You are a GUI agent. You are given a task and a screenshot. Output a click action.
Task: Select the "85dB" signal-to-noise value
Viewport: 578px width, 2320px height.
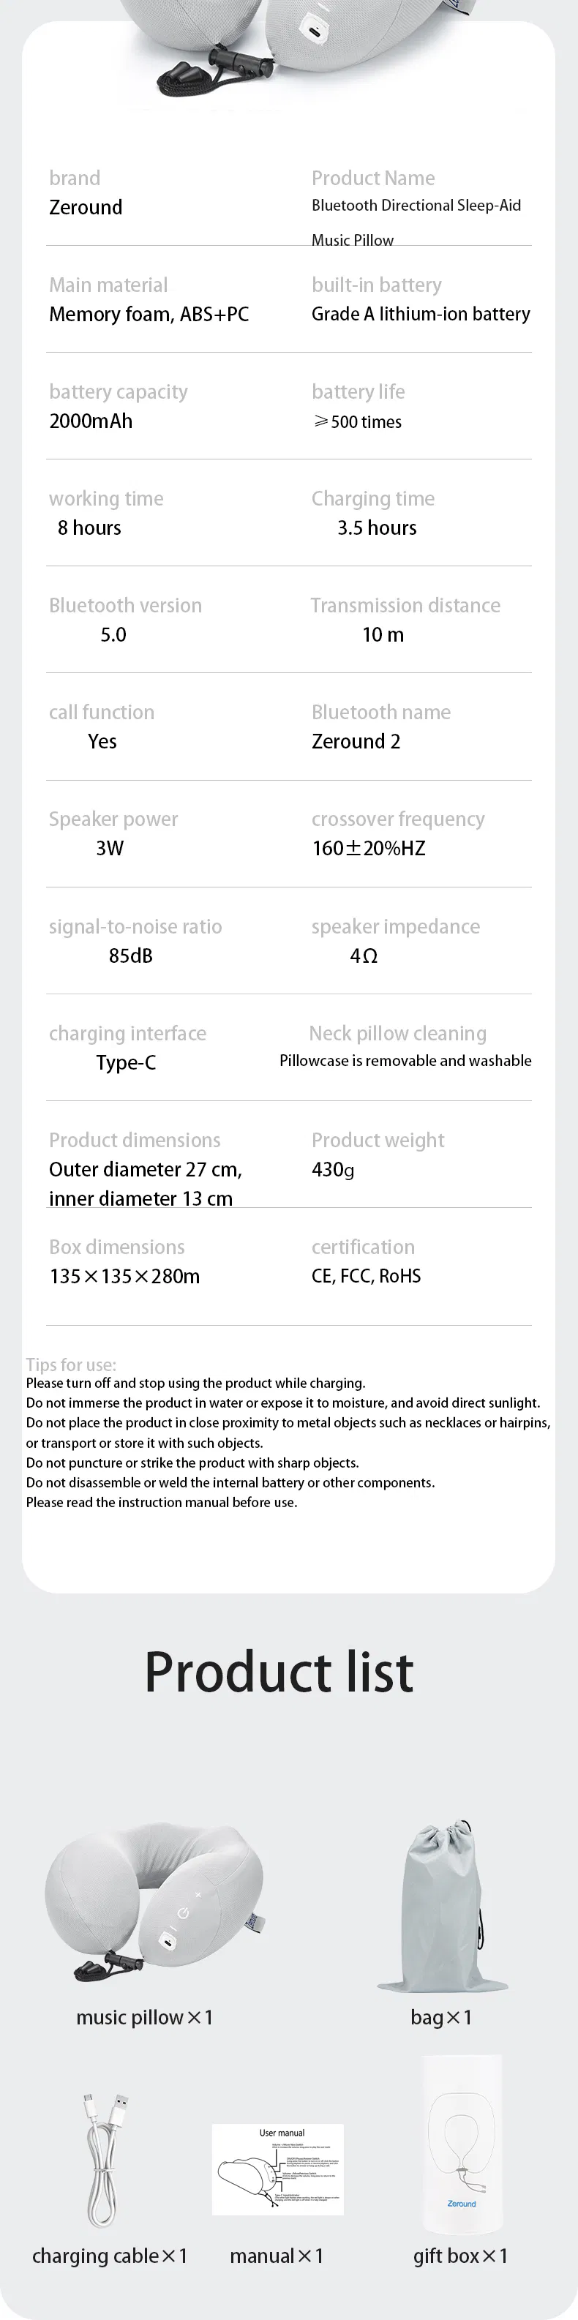[x=130, y=956]
